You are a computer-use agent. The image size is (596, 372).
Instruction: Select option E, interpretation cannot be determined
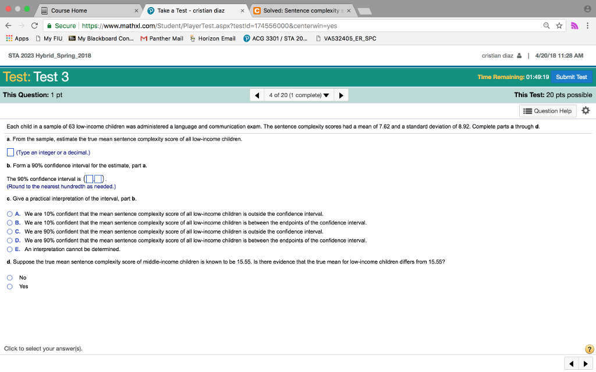pyautogui.click(x=9, y=249)
